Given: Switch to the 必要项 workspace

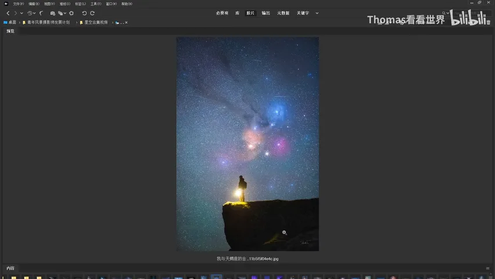Looking at the screenshot, I should (222, 13).
